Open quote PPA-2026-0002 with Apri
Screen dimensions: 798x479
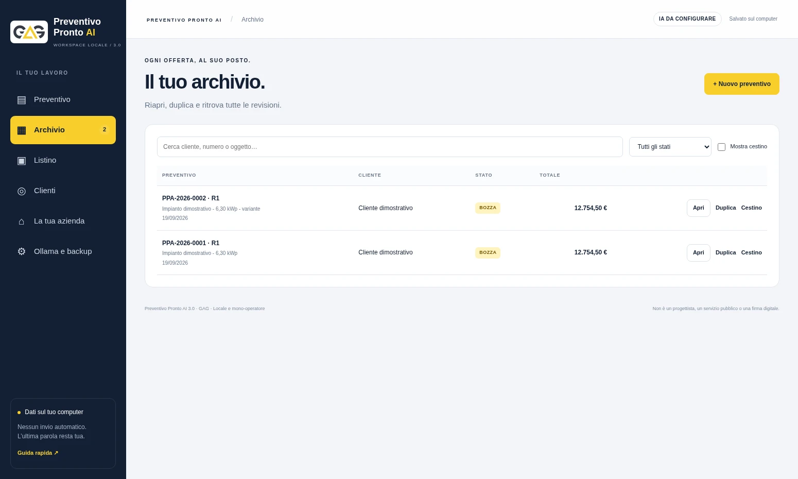698,208
